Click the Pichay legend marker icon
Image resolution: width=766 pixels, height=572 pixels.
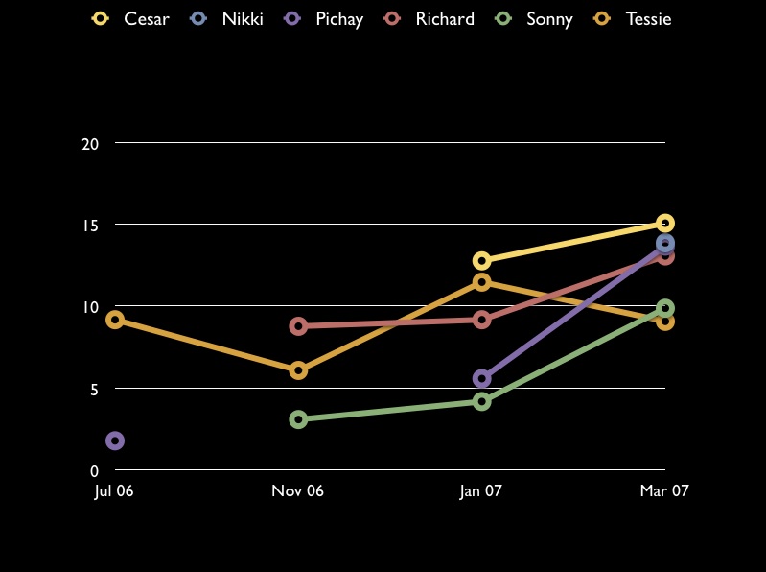(292, 18)
